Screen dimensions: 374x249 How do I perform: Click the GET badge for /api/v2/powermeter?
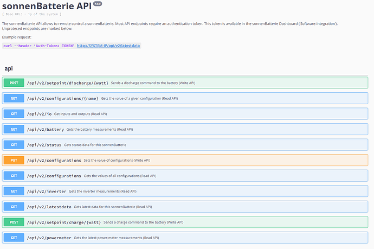click(14, 238)
